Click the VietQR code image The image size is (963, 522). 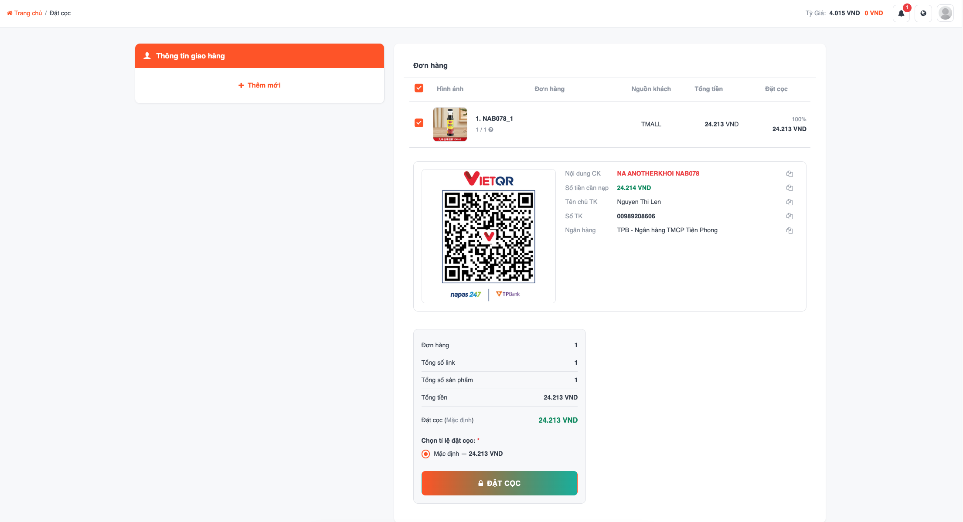tap(488, 237)
